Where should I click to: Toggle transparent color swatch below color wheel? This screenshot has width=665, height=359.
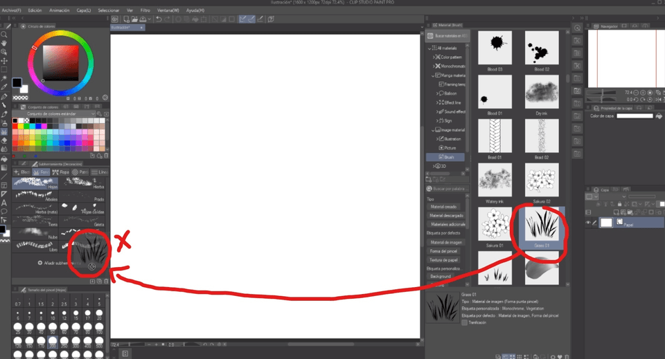coord(20,98)
